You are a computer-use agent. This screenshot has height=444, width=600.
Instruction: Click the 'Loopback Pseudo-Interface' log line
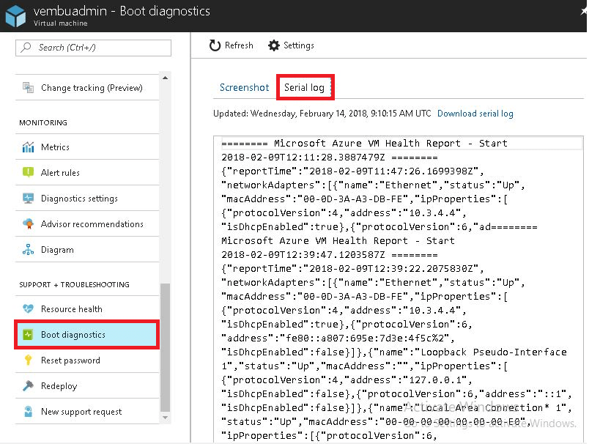pyautogui.click(x=394, y=352)
